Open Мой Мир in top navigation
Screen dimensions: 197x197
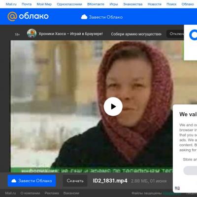coord(44,4)
